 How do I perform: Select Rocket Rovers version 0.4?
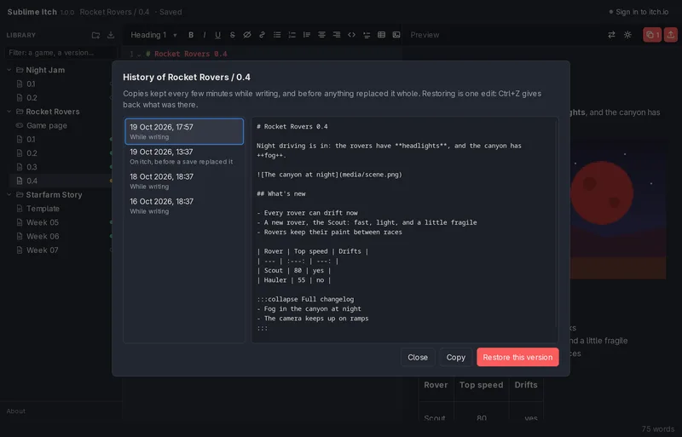point(61,181)
